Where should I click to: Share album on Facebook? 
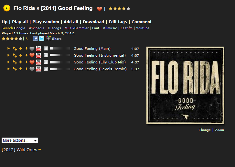[35, 39]
